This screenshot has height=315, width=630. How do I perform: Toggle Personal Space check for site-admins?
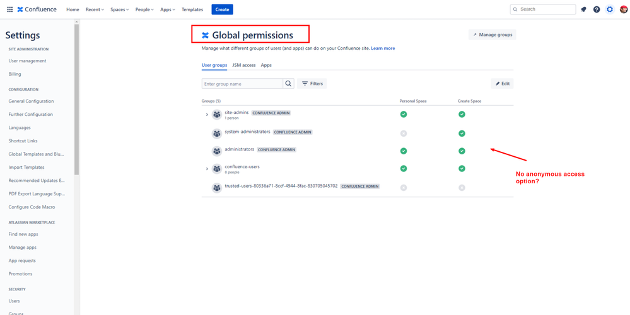tap(404, 115)
